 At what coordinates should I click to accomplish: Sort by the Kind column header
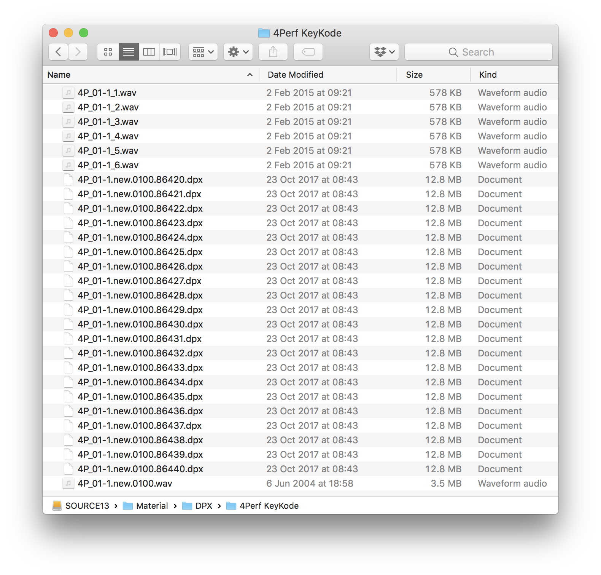514,75
